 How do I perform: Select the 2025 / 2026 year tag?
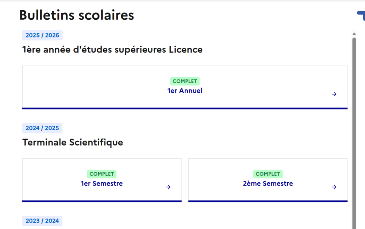42,35
